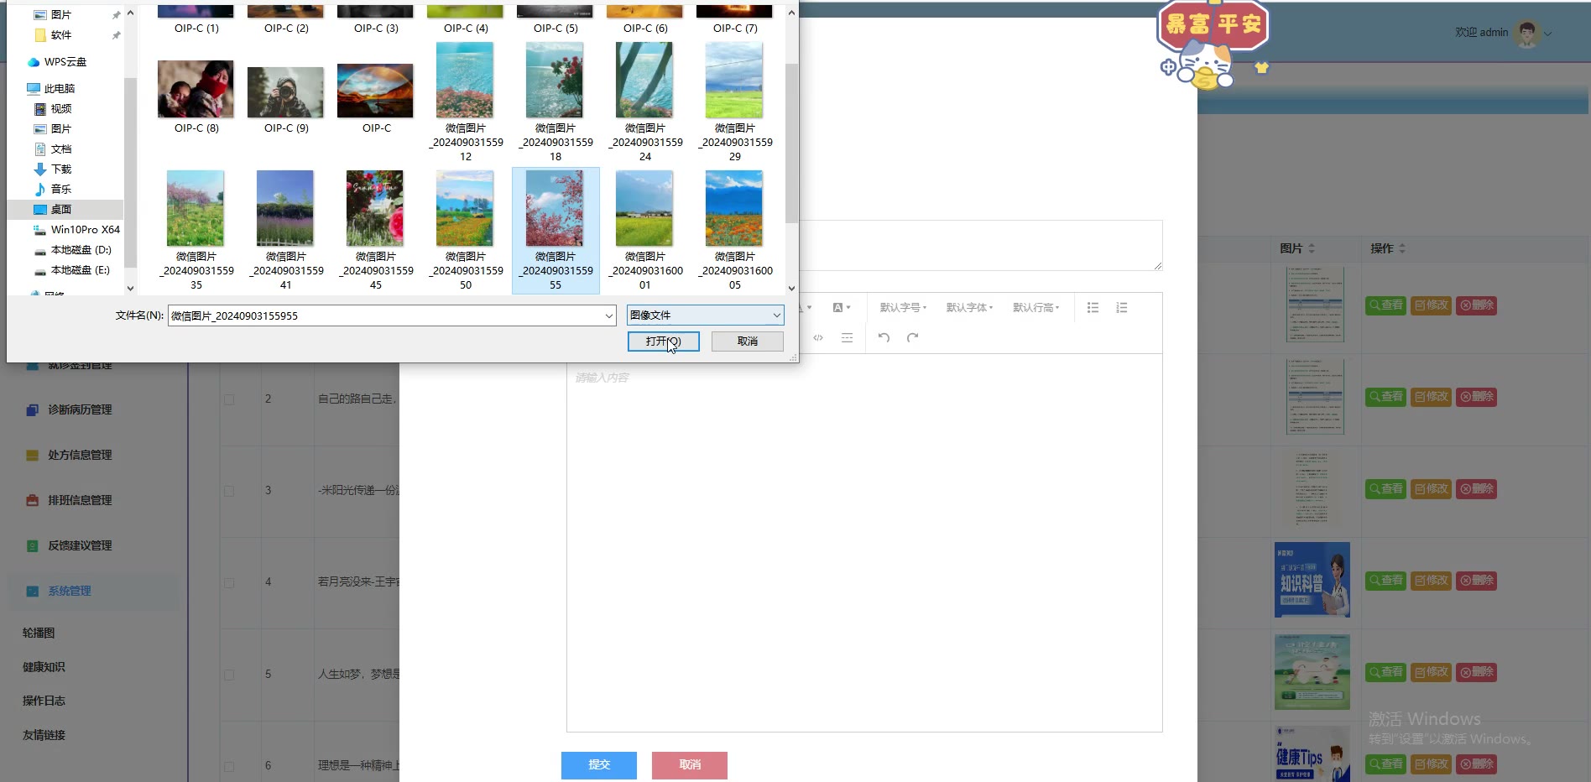Screen dimensions: 1591x782
Task: Click 修改 button in the first table row
Action: [x=1431, y=305]
